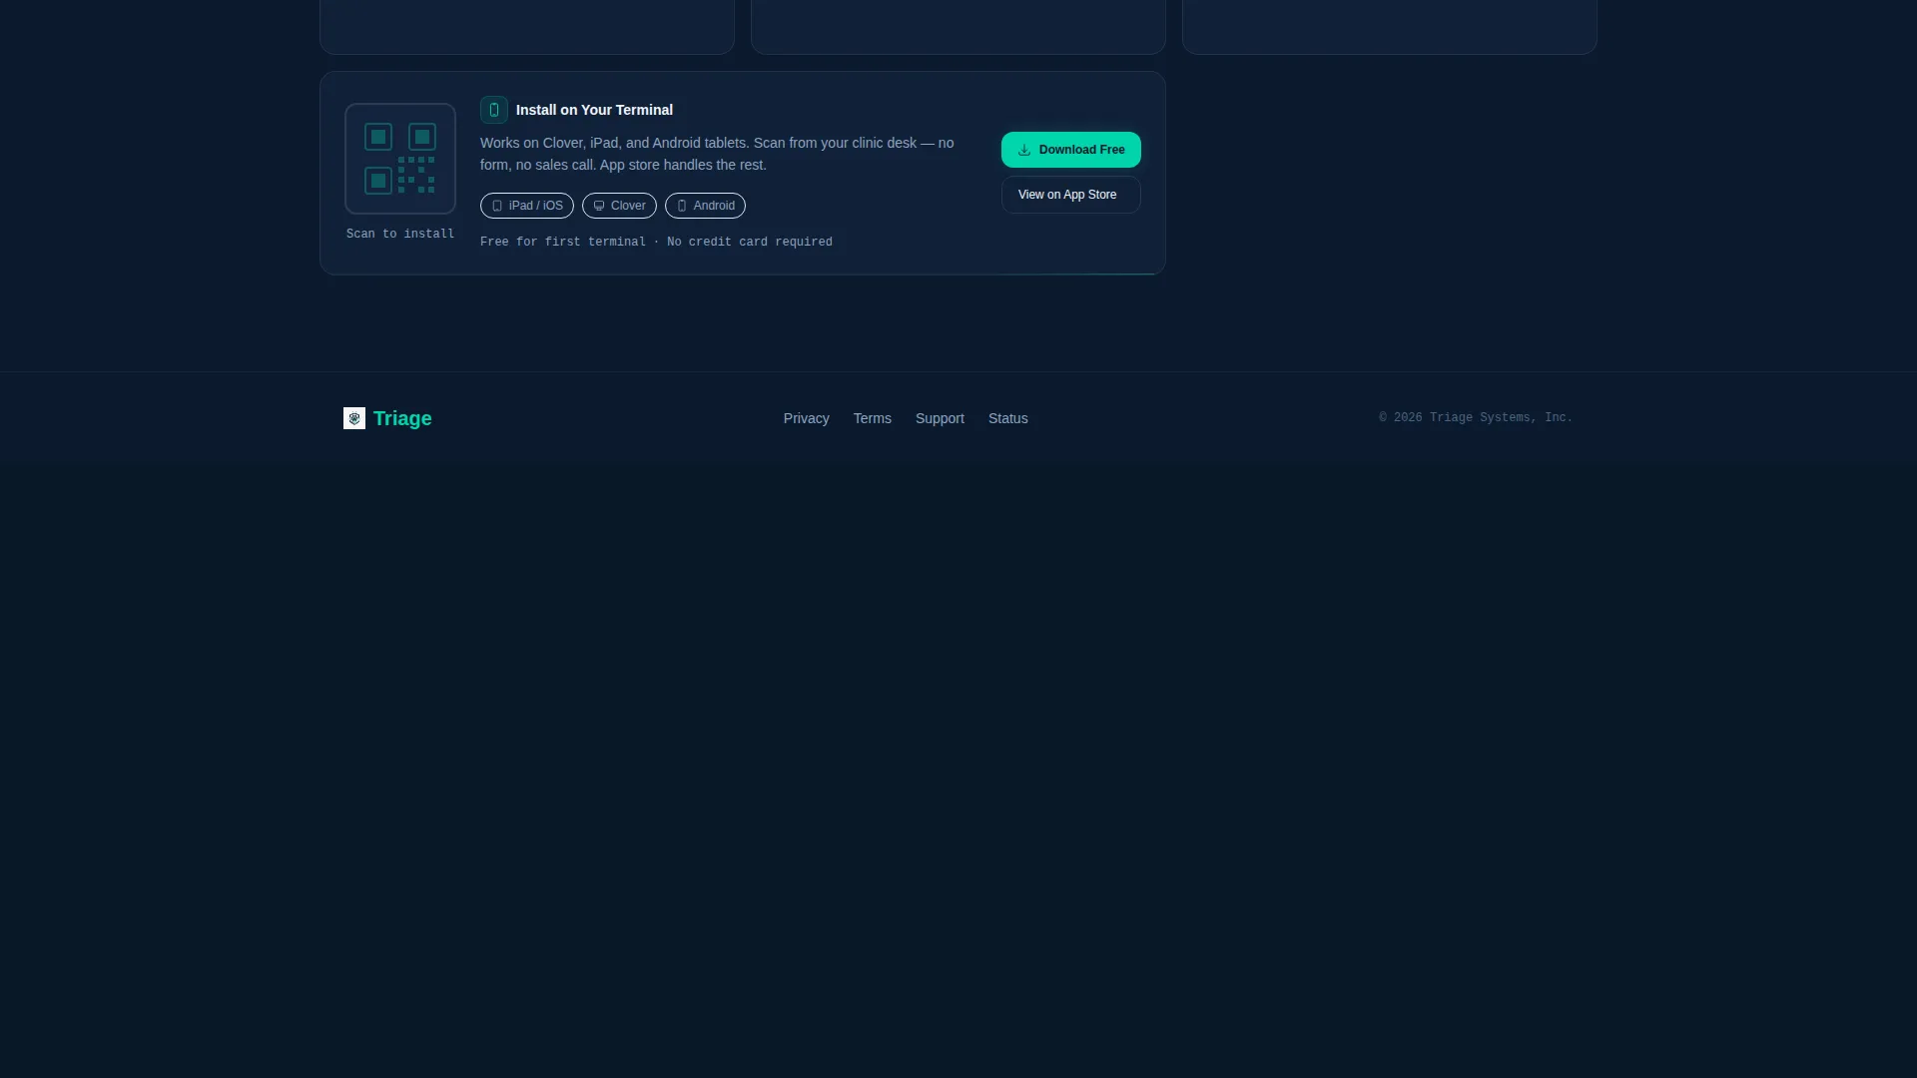Click the 'Works on Clover, iPad' description
This screenshot has height=1078, width=1917.
(x=717, y=154)
